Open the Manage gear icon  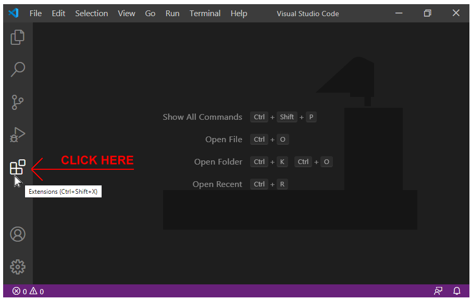tap(18, 267)
